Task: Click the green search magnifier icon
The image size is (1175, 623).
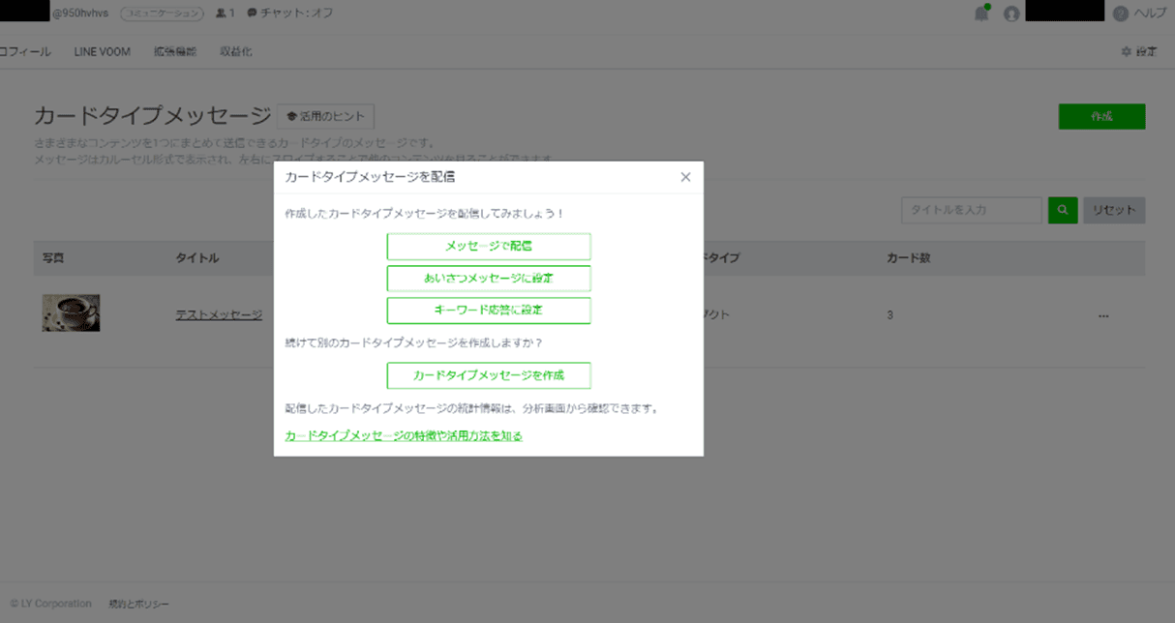Action: pos(1062,210)
